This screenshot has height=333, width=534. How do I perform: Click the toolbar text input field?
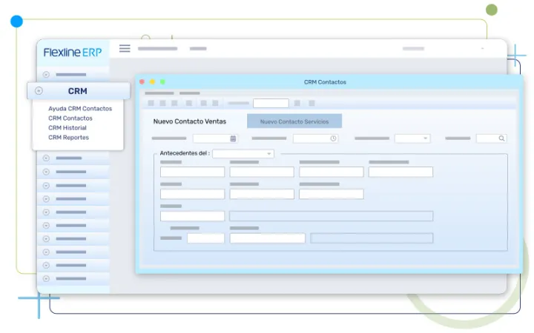271,104
